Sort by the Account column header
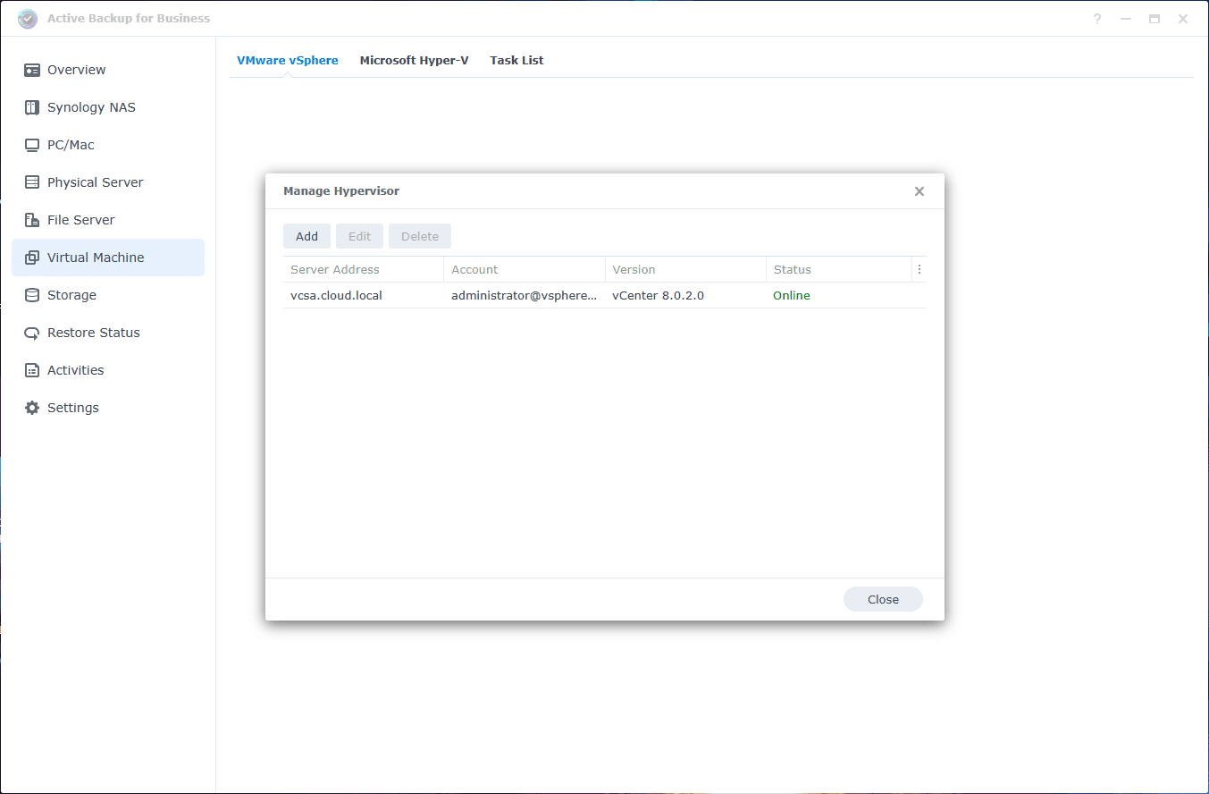The width and height of the screenshot is (1209, 794). click(x=525, y=269)
